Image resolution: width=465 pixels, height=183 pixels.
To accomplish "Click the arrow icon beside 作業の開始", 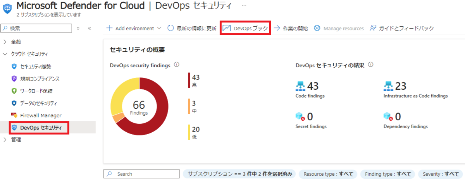I will pos(277,28).
